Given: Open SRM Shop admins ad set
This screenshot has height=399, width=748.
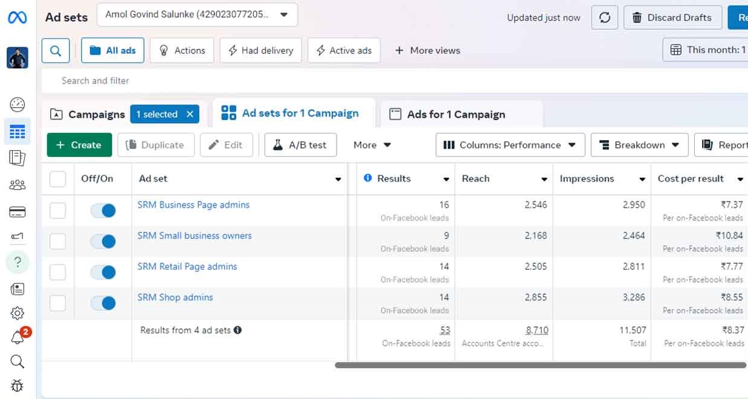Looking at the screenshot, I should click(175, 297).
